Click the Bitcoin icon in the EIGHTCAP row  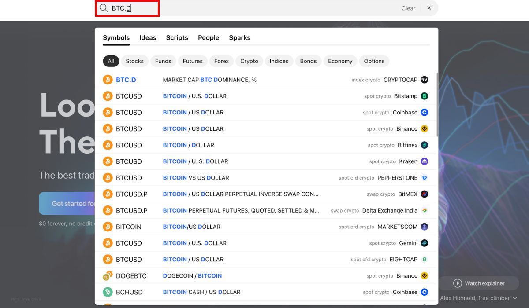click(108, 259)
